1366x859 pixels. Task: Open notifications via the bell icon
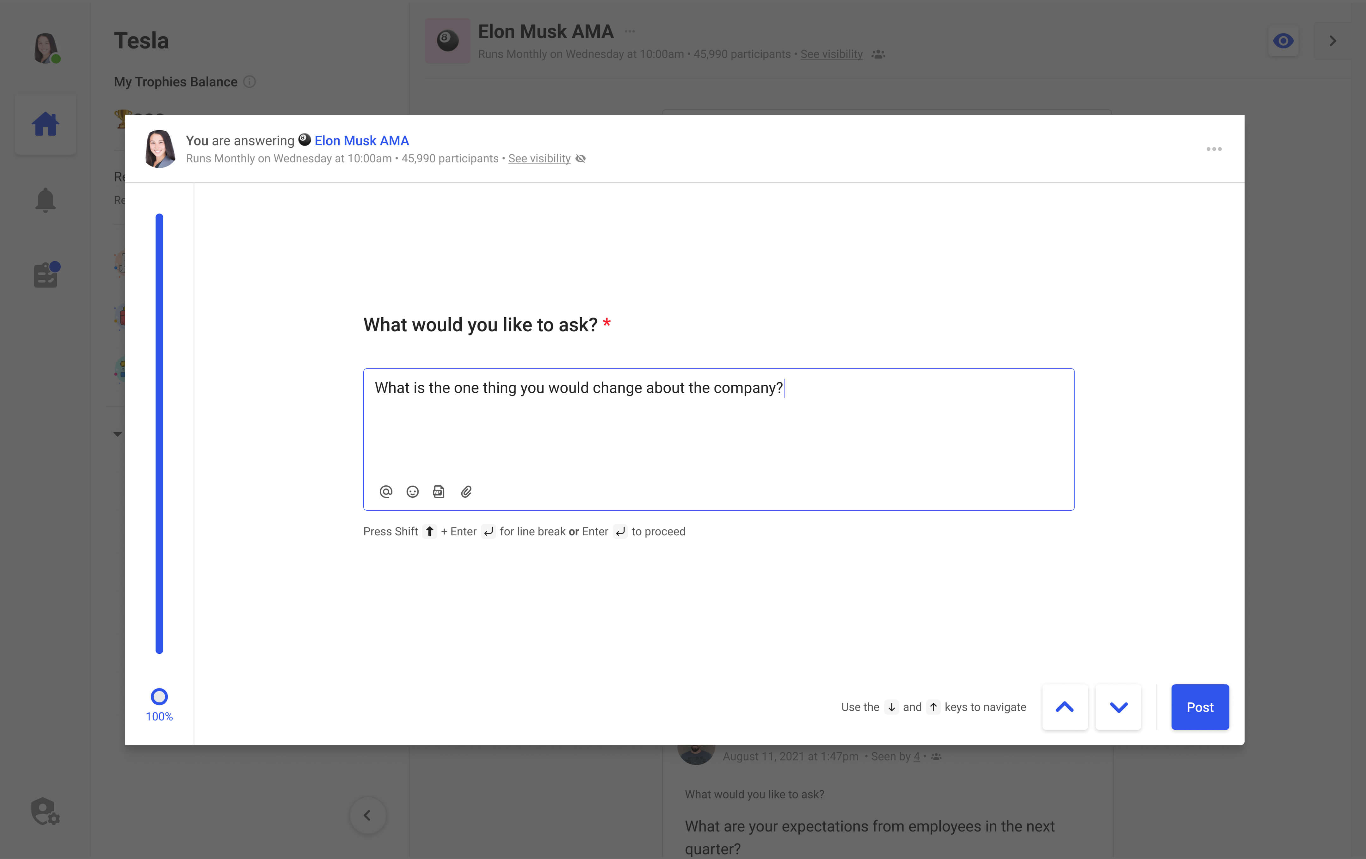46,200
